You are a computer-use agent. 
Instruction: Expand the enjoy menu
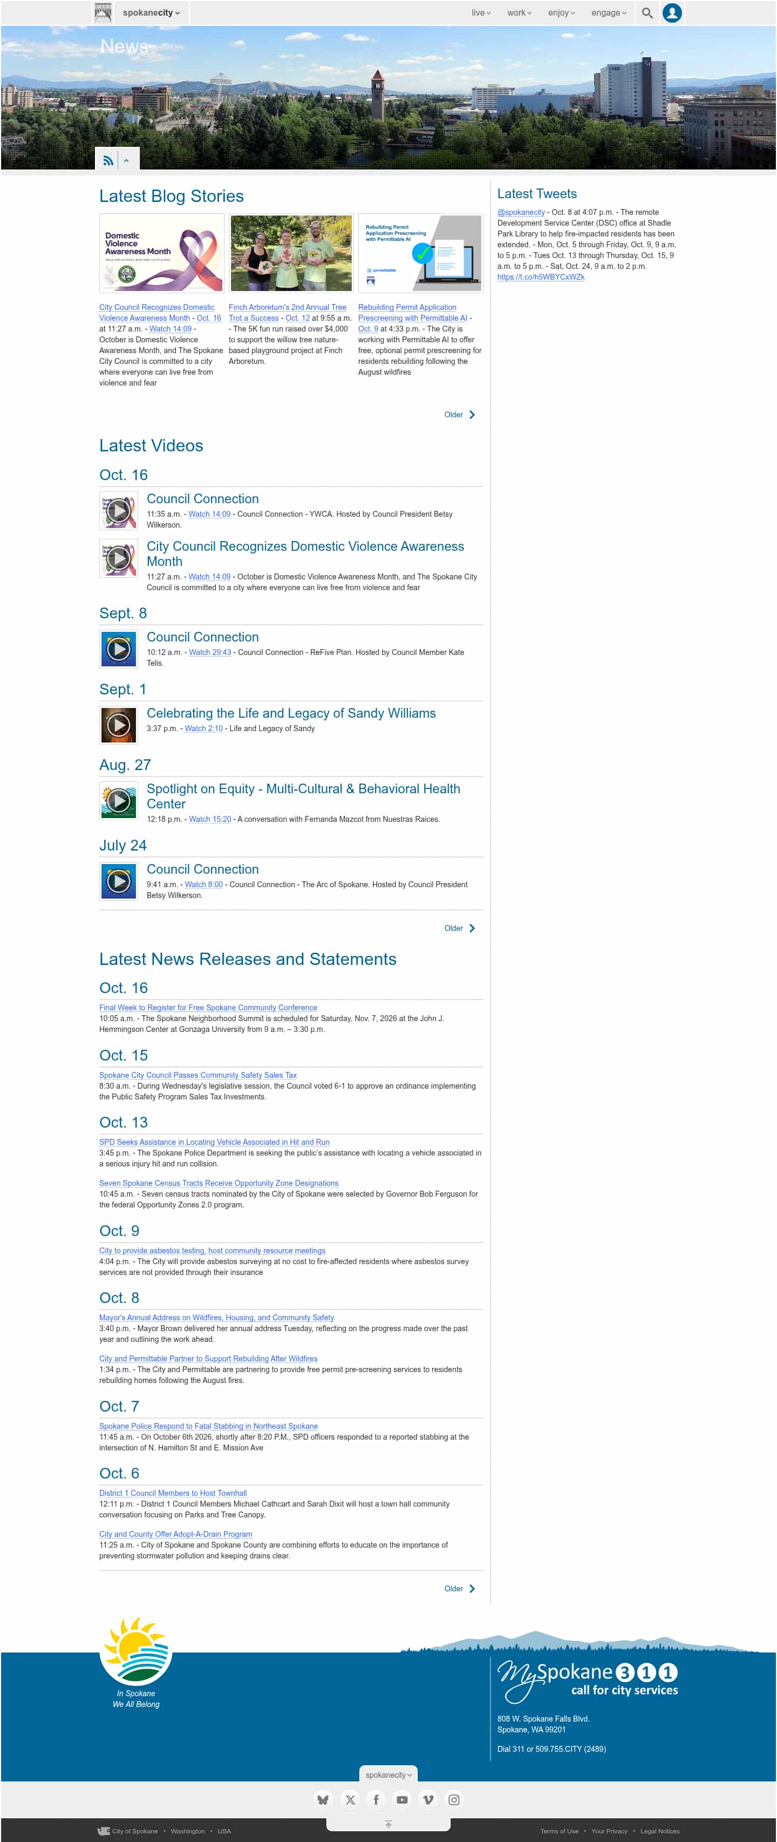coord(562,13)
